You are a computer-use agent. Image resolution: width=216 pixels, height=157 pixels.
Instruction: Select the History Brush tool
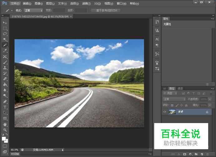click(x=5, y=73)
